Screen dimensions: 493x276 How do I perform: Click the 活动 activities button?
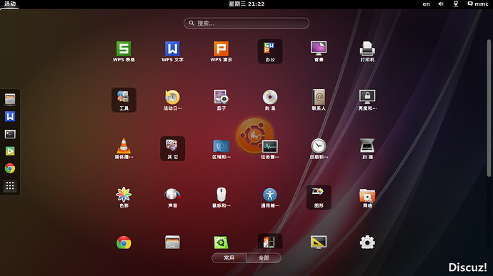(x=10, y=4)
